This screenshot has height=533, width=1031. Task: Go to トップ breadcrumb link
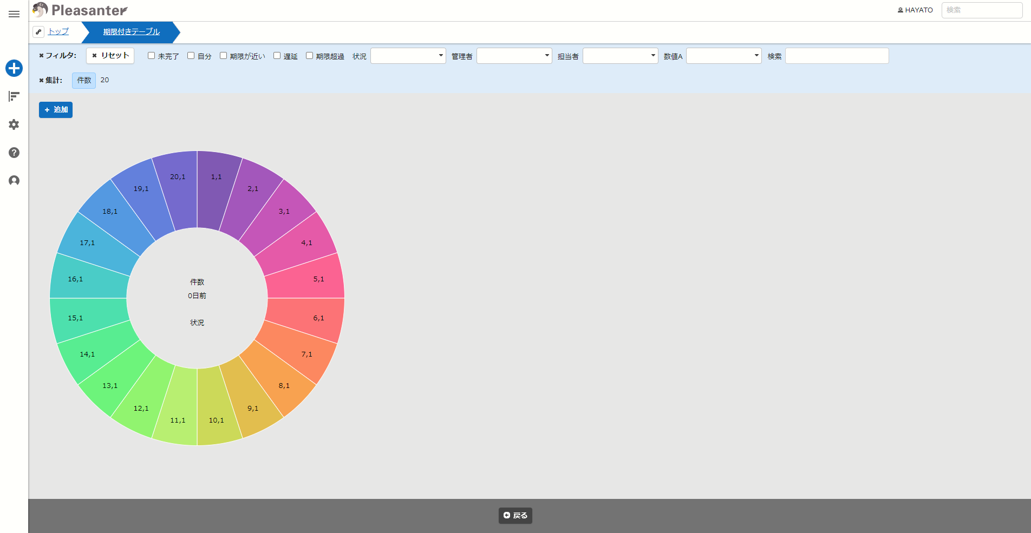pos(58,31)
